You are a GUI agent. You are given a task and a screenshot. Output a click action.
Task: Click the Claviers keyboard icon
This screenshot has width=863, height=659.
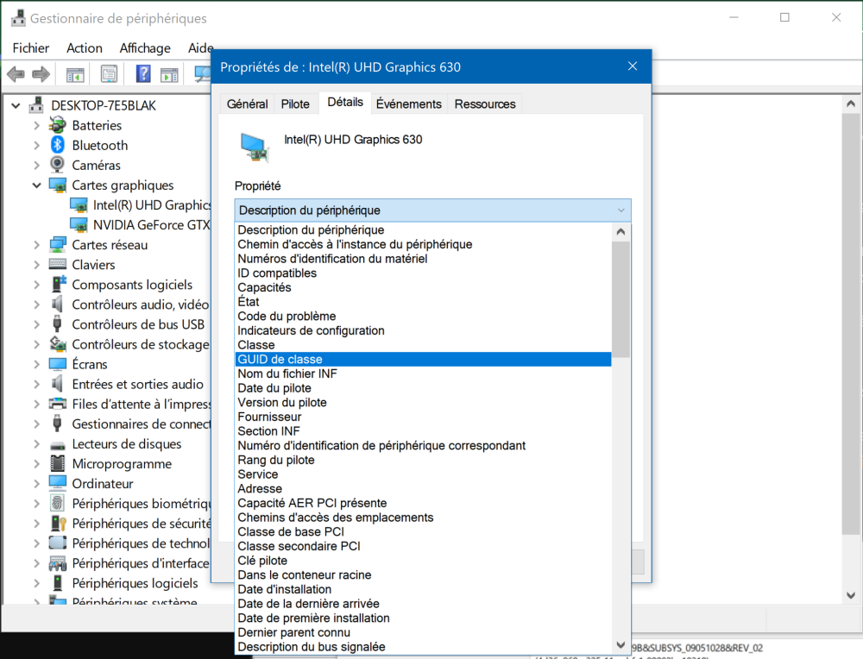click(x=58, y=265)
